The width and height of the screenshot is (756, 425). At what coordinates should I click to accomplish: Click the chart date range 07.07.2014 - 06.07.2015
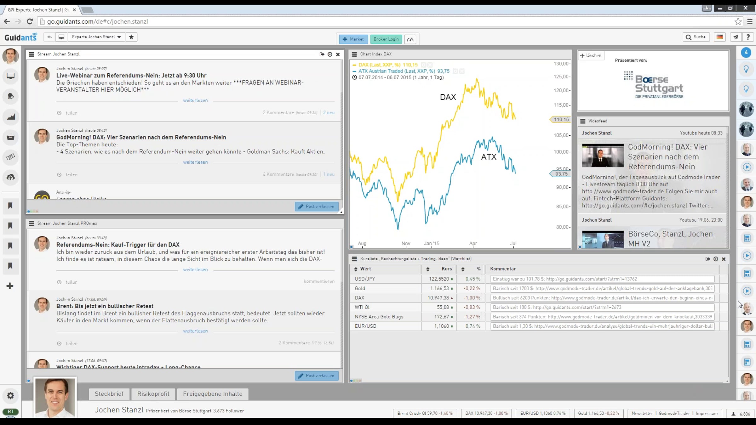coord(398,77)
